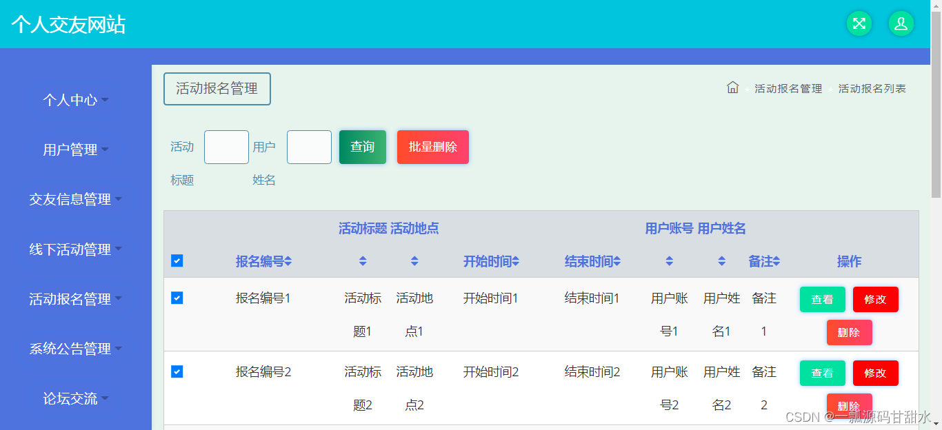This screenshot has height=430, width=942.
Task: Select the 活动地点1 cell
Action: (414, 315)
